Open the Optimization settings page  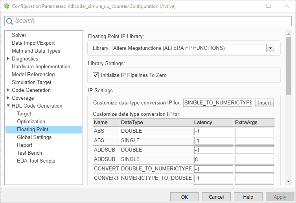[x=31, y=122]
